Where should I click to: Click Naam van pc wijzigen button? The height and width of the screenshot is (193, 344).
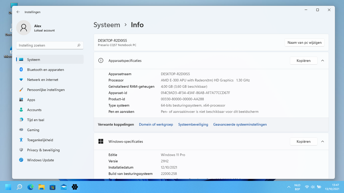304,43
